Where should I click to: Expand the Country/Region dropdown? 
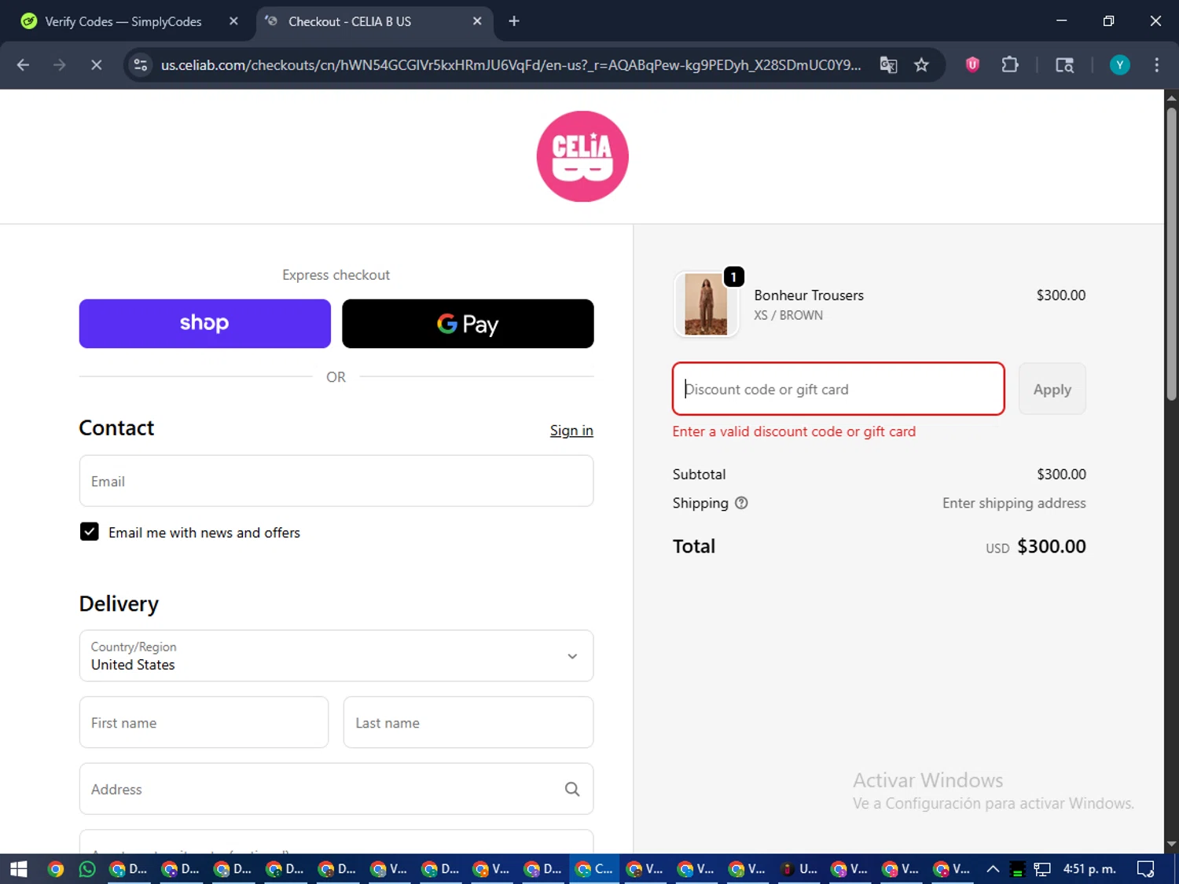pyautogui.click(x=336, y=655)
